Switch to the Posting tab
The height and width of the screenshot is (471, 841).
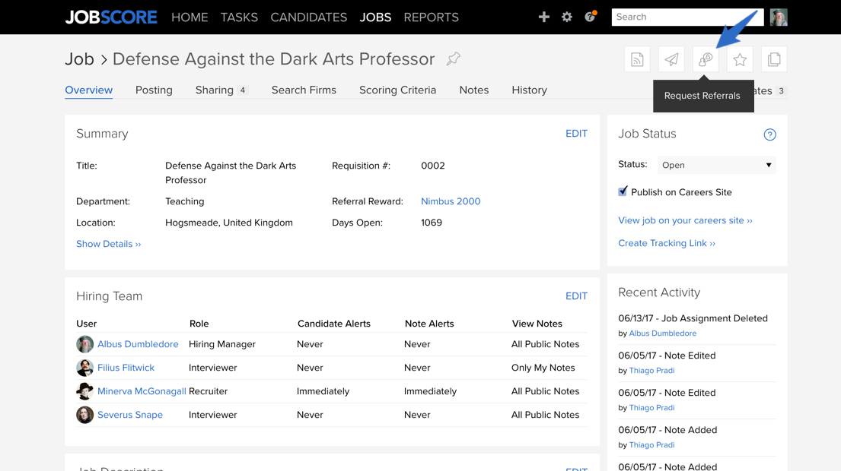pos(154,90)
